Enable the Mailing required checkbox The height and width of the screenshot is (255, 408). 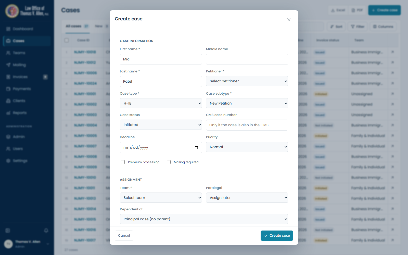click(x=169, y=162)
